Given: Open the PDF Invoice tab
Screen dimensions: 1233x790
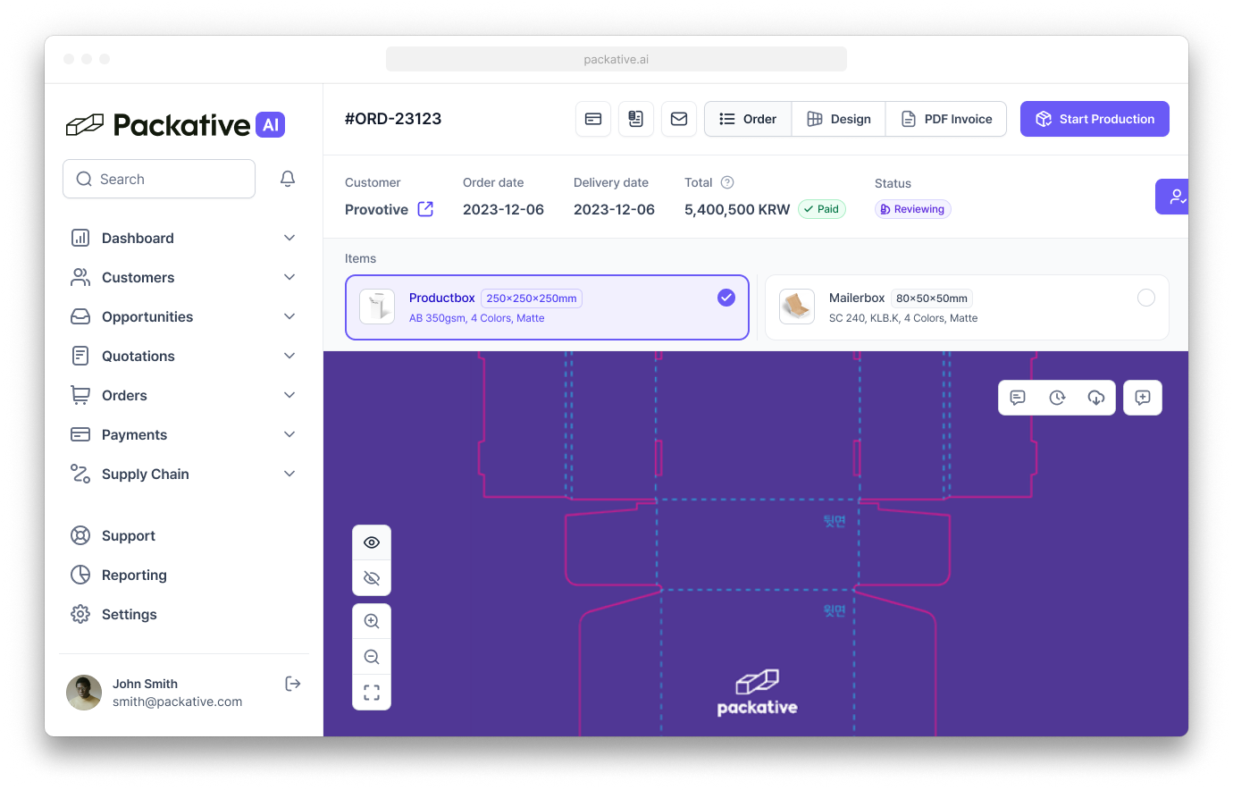Looking at the screenshot, I should pos(946,119).
